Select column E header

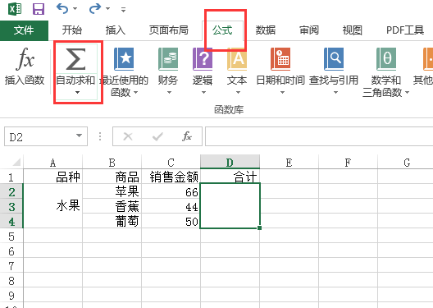tap(289, 163)
